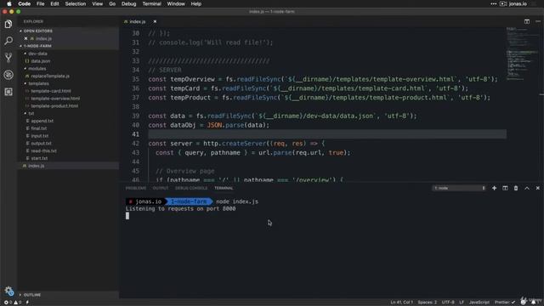Open template-card.html file
The image size is (544, 306).
pos(51,91)
